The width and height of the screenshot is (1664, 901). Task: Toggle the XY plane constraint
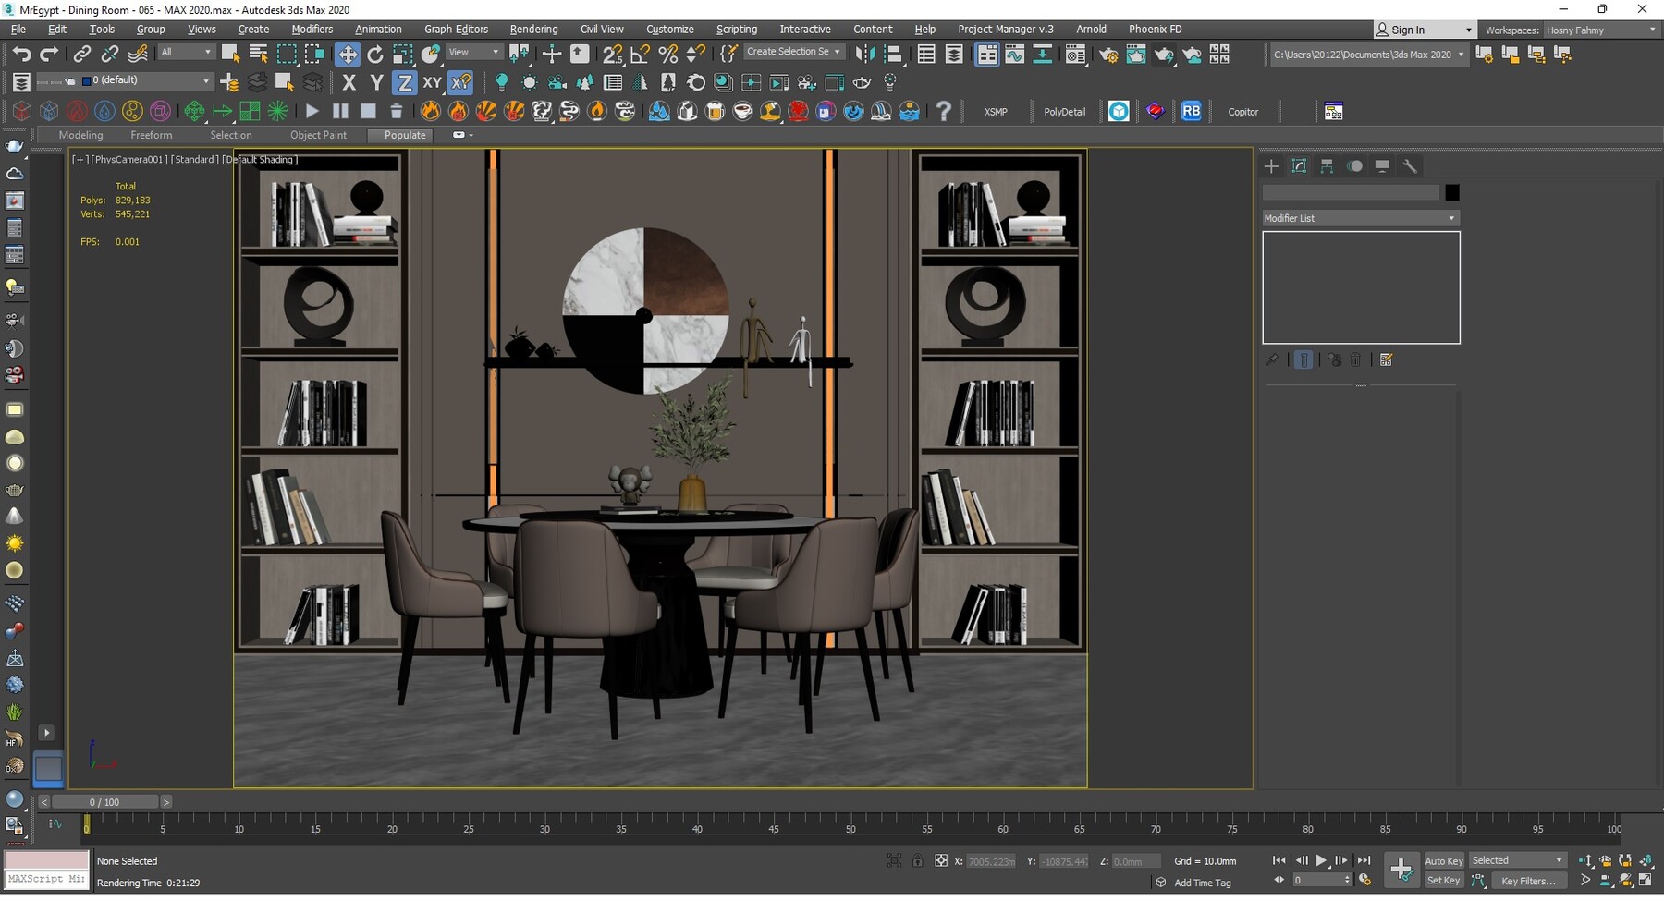[x=432, y=82]
